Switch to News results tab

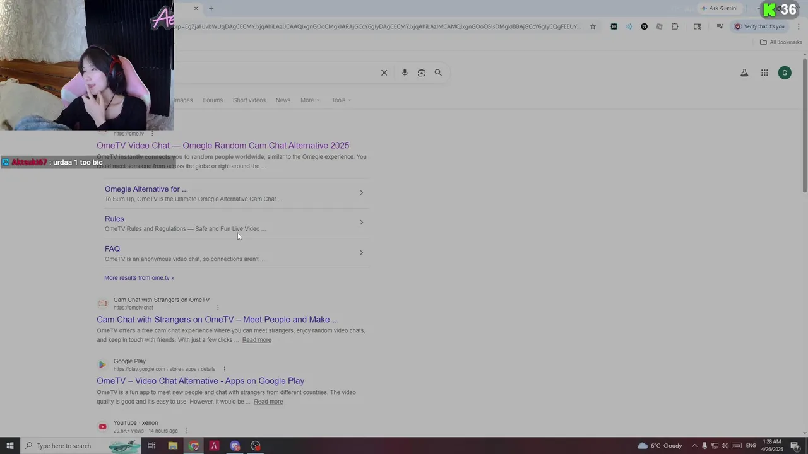(283, 100)
